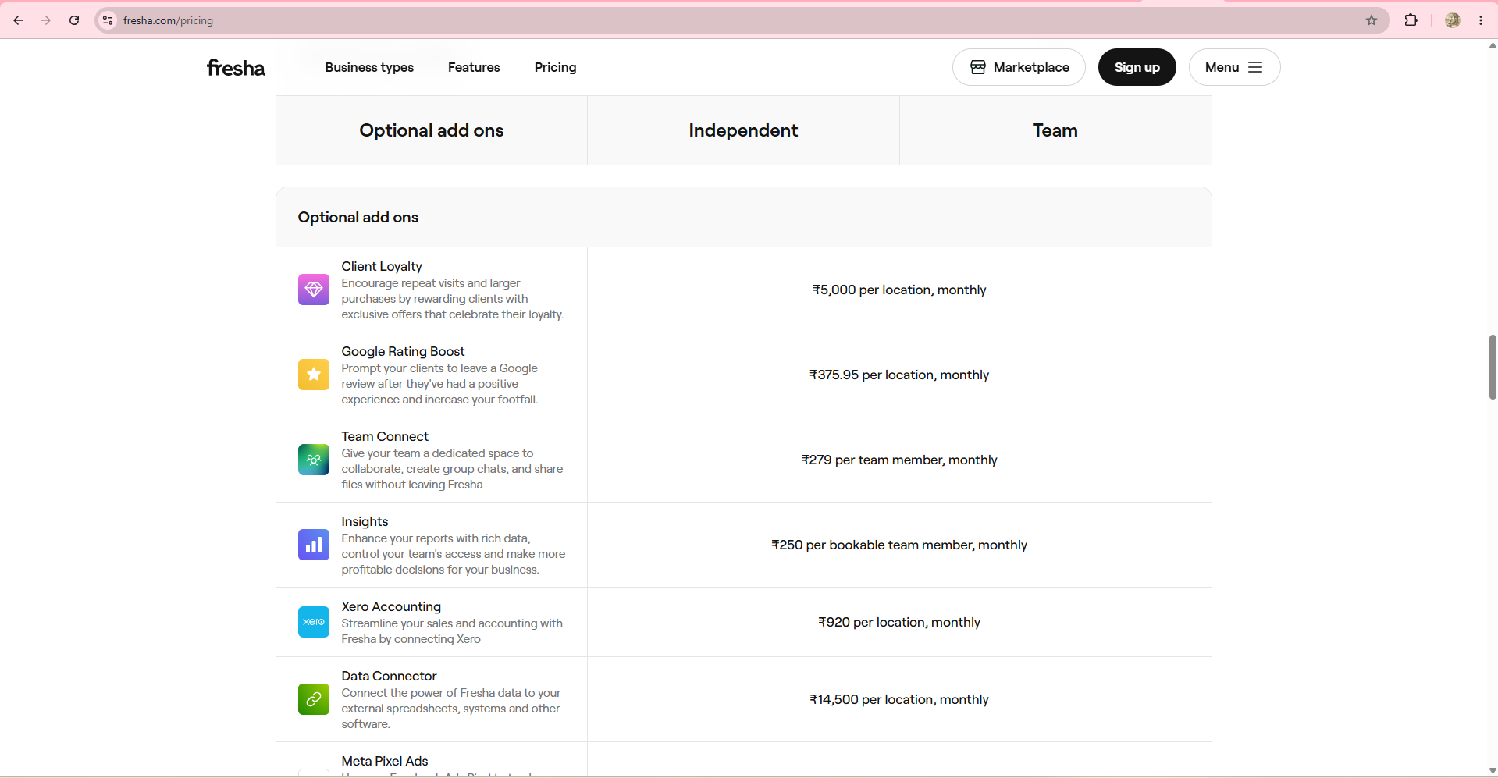The width and height of the screenshot is (1498, 778).
Task: Click the Data Connector description text
Action: (x=451, y=709)
